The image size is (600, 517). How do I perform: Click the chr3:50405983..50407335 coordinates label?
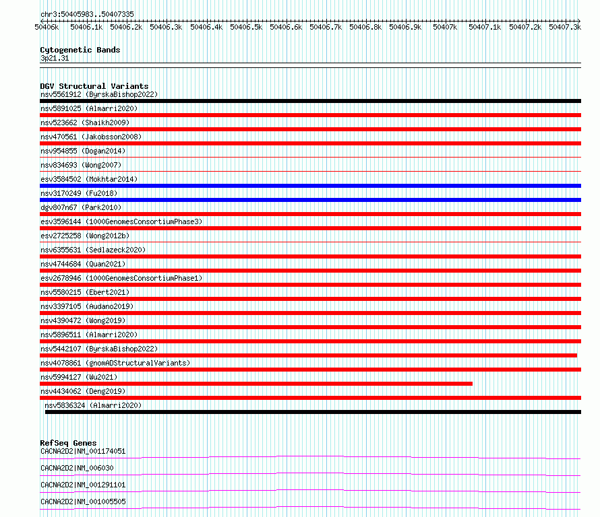(x=87, y=15)
